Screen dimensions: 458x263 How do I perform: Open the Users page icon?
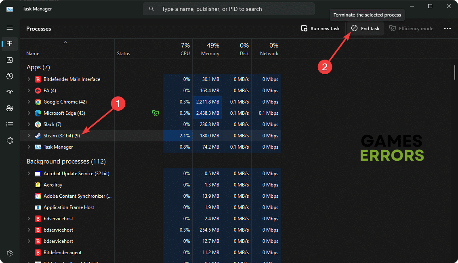10,108
